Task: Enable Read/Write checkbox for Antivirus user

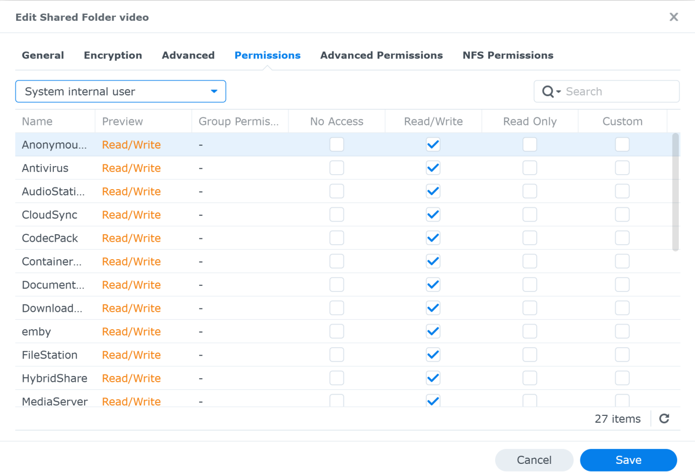Action: (x=433, y=168)
